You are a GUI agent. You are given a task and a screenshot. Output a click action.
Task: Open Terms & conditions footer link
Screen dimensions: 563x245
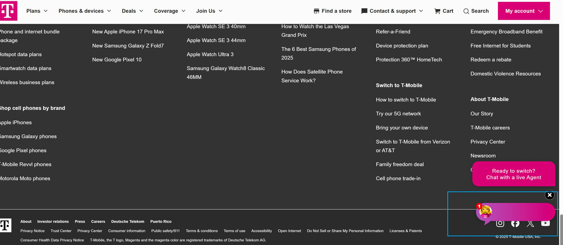pos(202,231)
